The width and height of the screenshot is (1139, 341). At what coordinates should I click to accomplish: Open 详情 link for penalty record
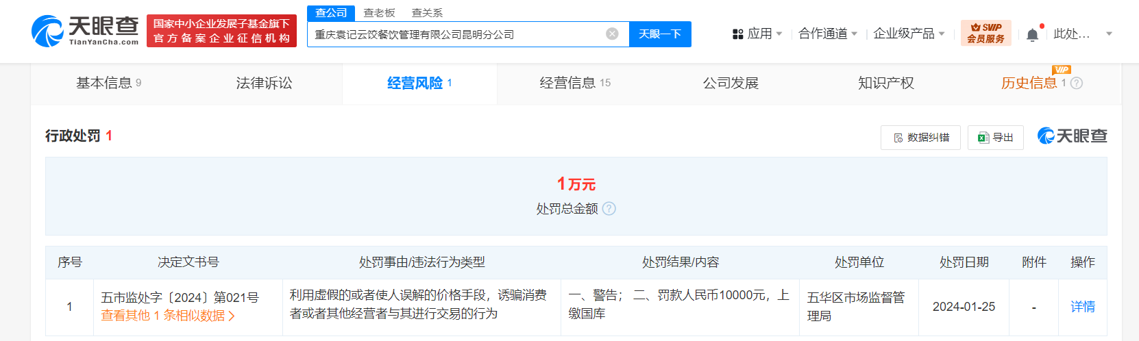click(1082, 307)
